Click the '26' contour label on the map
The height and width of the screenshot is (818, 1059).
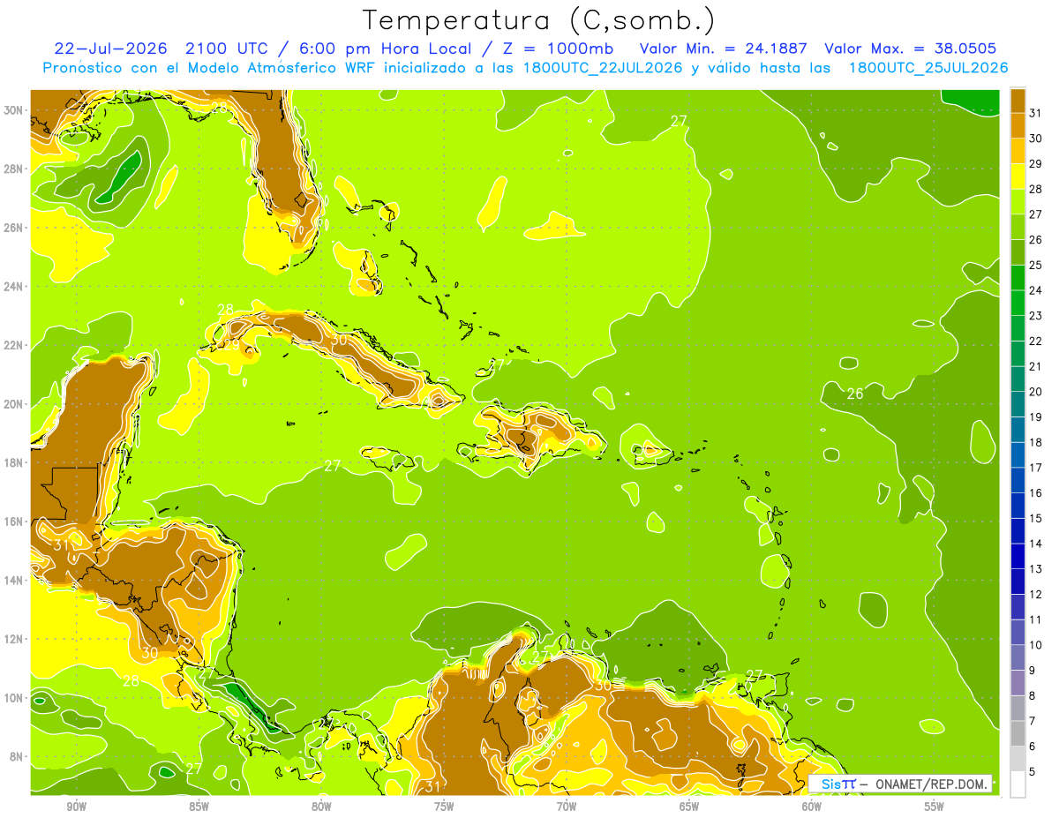point(855,394)
